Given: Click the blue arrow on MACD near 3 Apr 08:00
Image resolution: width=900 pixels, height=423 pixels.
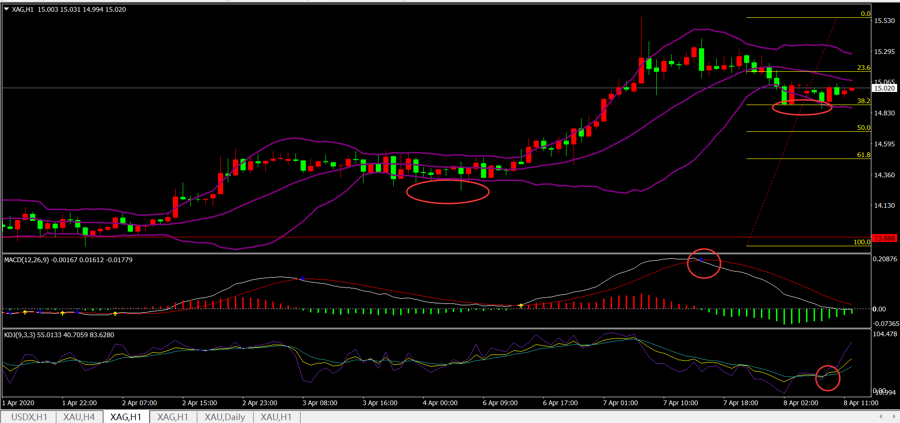Looking at the screenshot, I should (x=303, y=278).
